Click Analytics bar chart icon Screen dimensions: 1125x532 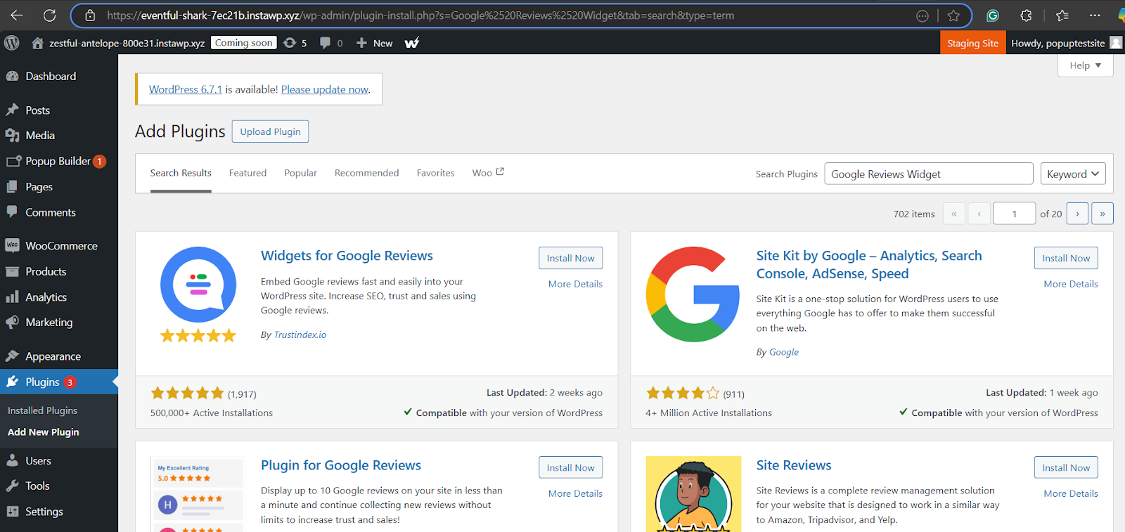[12, 297]
